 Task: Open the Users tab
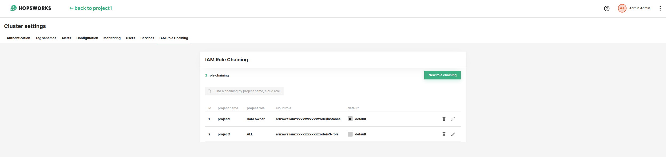coord(130,38)
